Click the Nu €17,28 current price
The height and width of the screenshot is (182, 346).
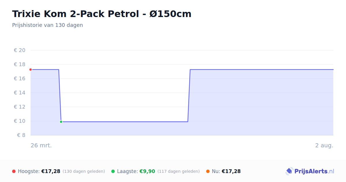(x=231, y=171)
